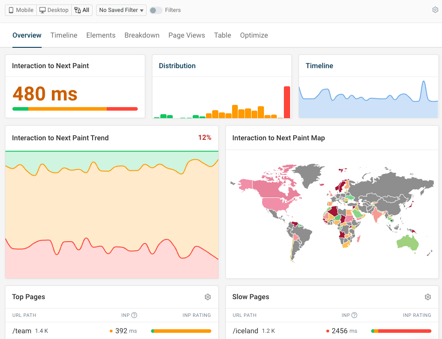This screenshot has width=442, height=339.
Task: Switch to the Breakdown tab
Action: (x=142, y=35)
